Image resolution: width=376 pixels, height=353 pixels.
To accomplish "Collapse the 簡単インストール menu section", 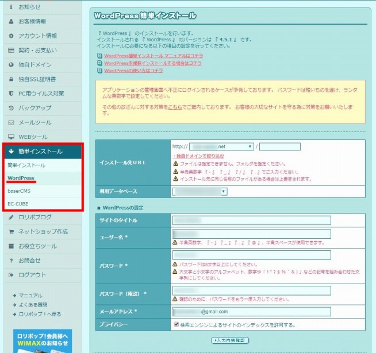I will 43,152.
